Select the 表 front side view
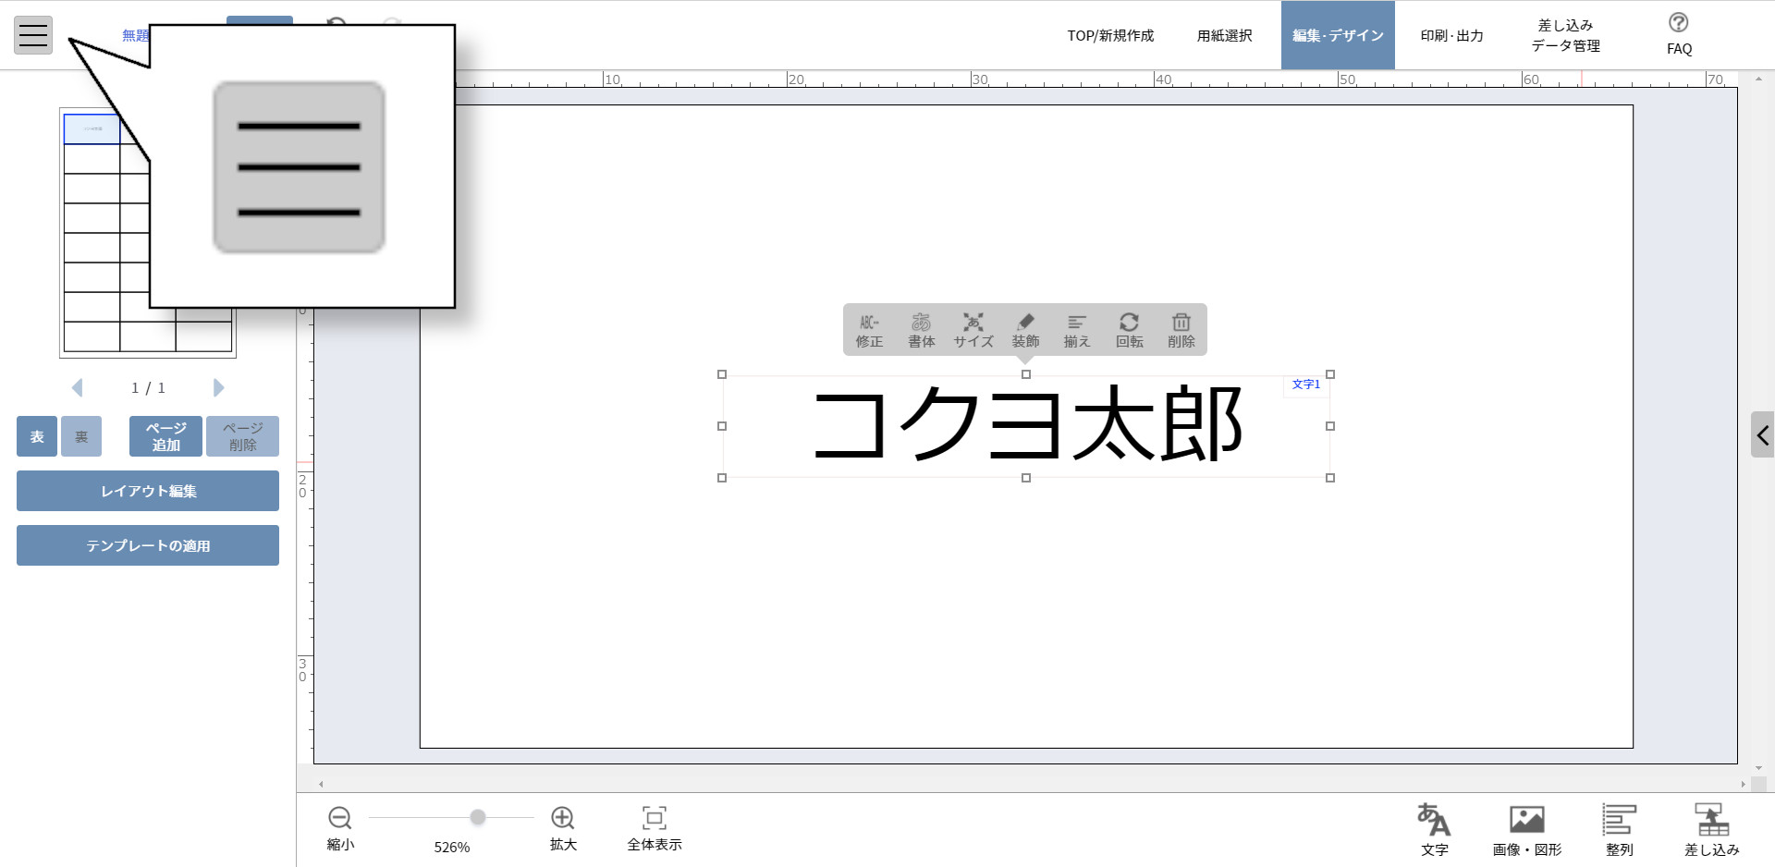This screenshot has width=1775, height=867. [36, 436]
